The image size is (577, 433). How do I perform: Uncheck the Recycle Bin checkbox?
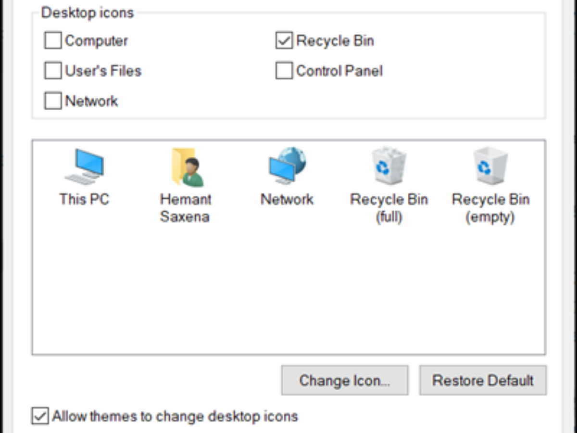(284, 41)
